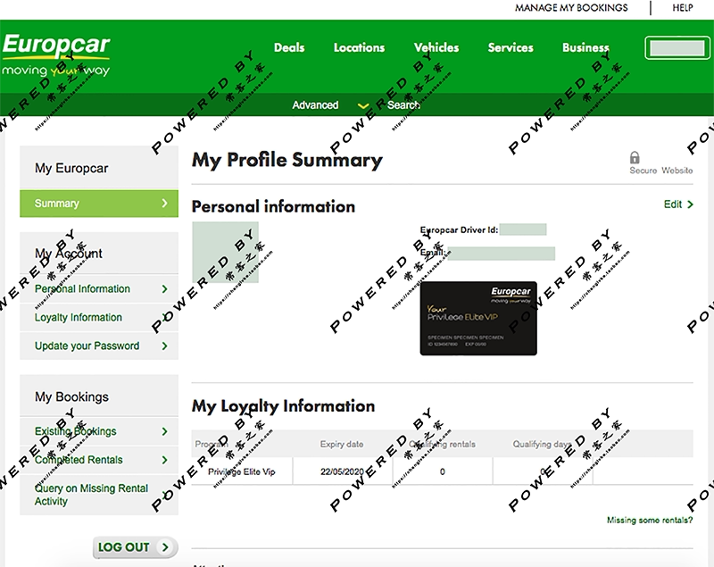Viewport: 714px width, 567px height.
Task: Click the arrow icon on LOG OUT button
Action: [165, 547]
